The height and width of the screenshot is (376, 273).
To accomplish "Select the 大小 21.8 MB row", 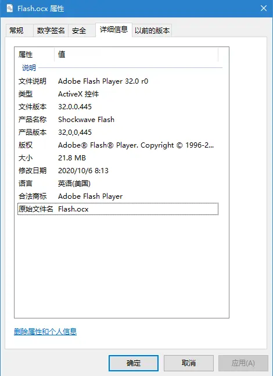I will 118,158.
